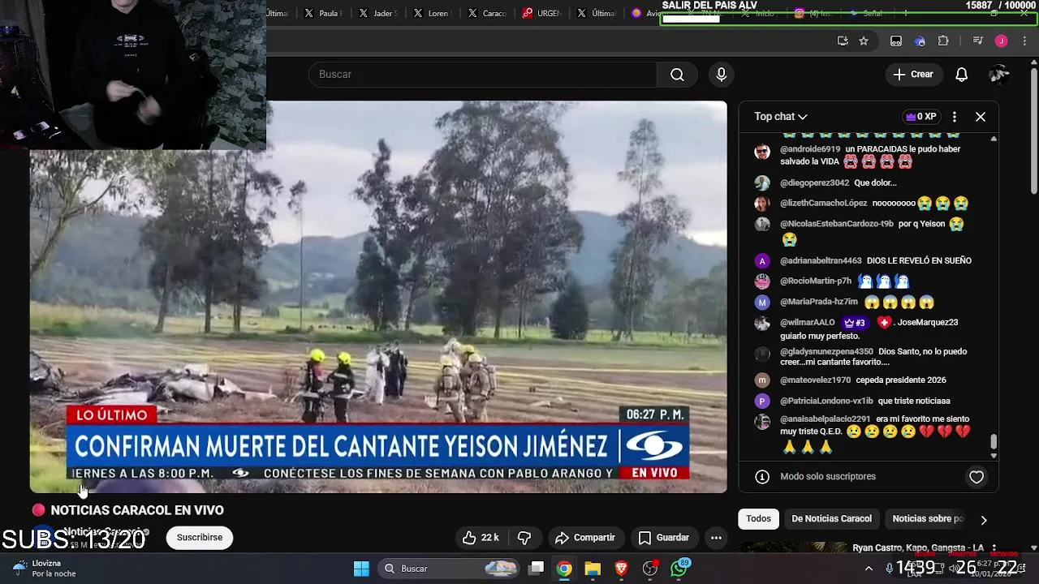Open more actions ellipsis below video
Viewport: 1039px width, 584px height.
(x=716, y=538)
